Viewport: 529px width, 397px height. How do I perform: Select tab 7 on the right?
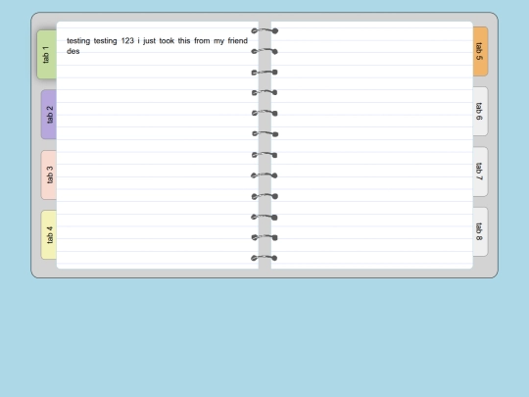(x=480, y=172)
